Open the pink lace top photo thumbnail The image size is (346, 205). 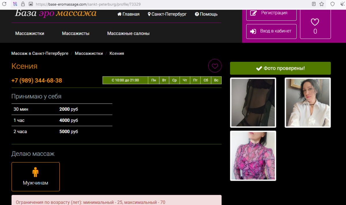click(253, 156)
